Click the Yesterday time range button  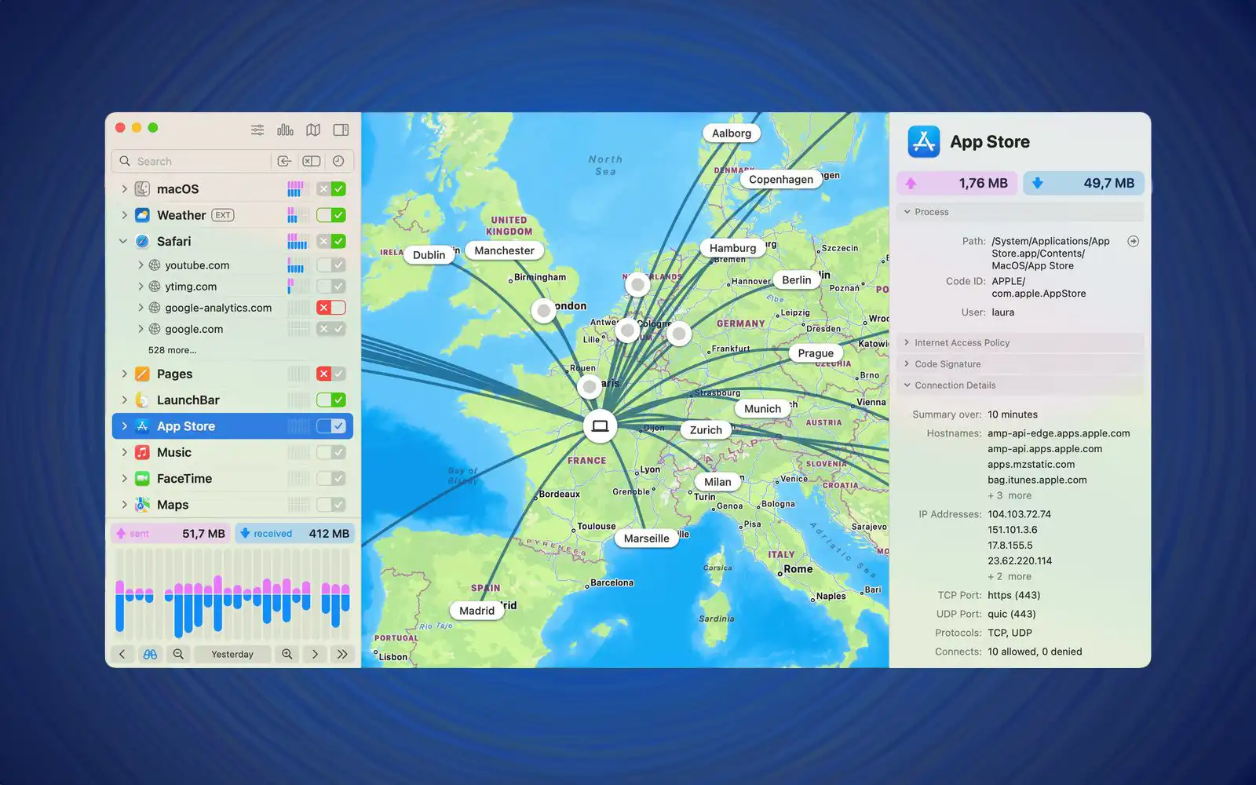(x=232, y=654)
